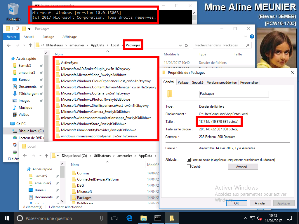Open the Corbeille recycle bin icon
Screen dimensions: 299x224
point(13,12)
